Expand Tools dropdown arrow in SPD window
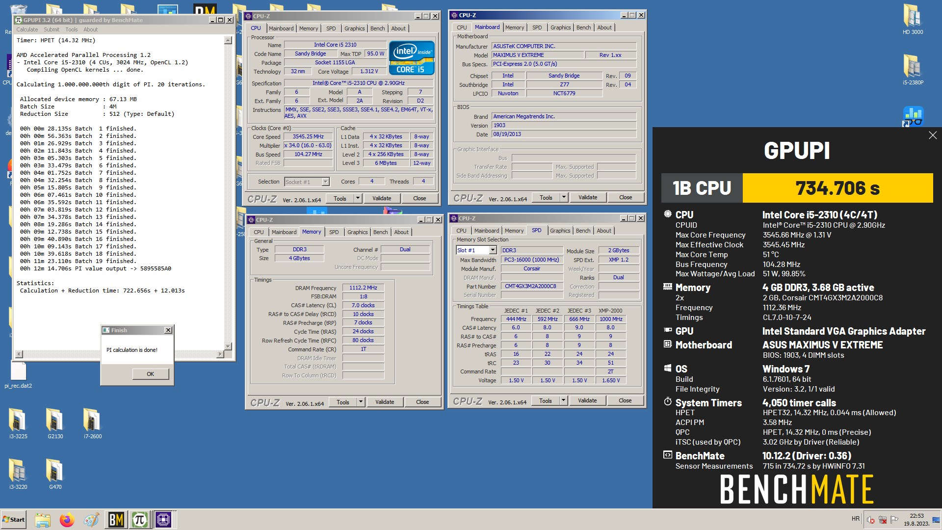This screenshot has height=530, width=942. point(564,400)
